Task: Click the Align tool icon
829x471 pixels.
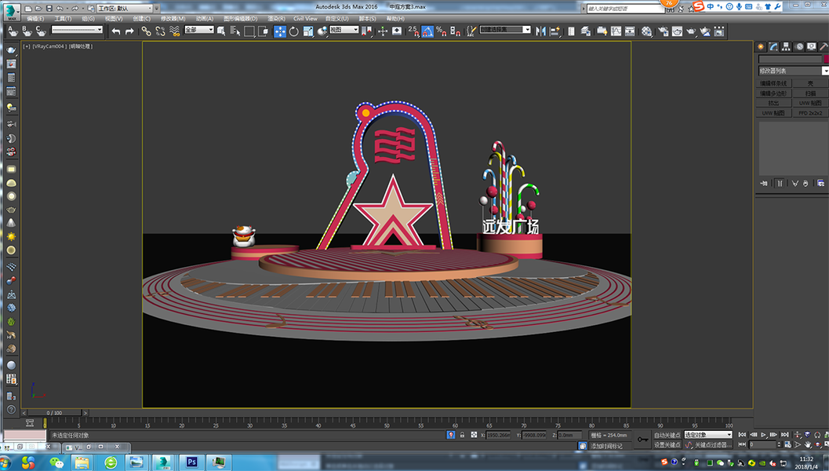Action: point(554,31)
